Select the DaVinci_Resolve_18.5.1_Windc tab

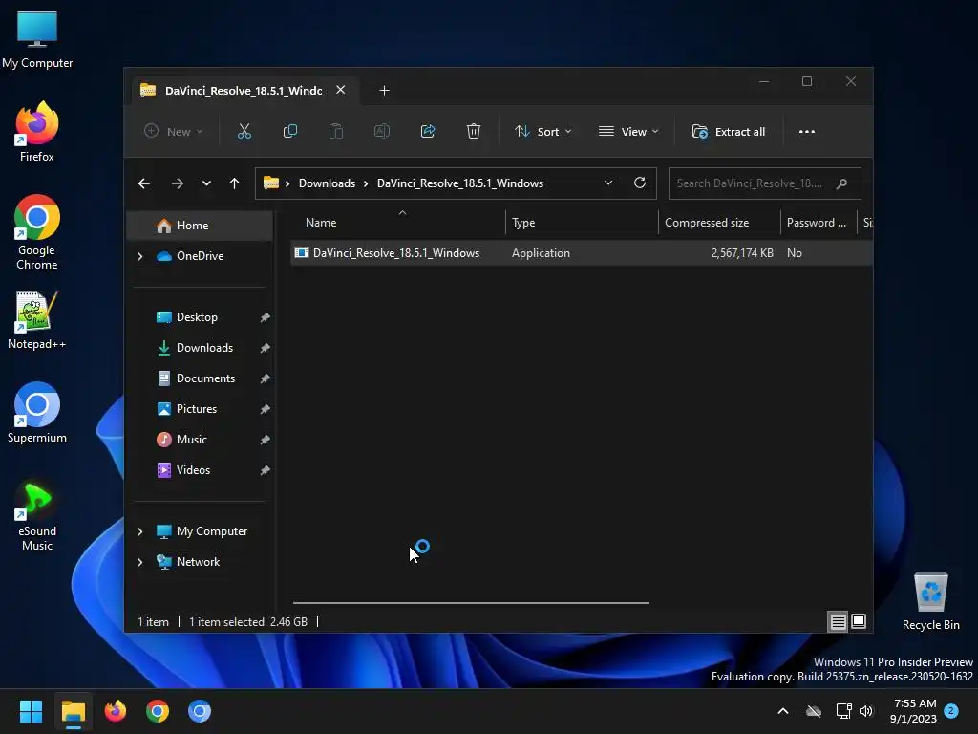[244, 91]
